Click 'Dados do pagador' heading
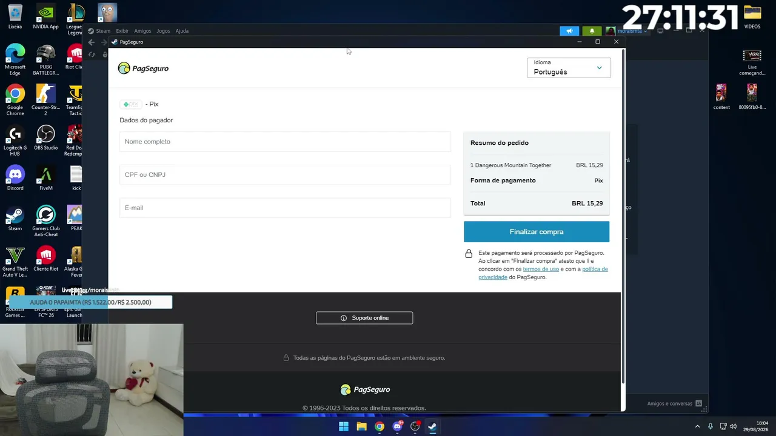Image resolution: width=776 pixels, height=436 pixels. 146,121
